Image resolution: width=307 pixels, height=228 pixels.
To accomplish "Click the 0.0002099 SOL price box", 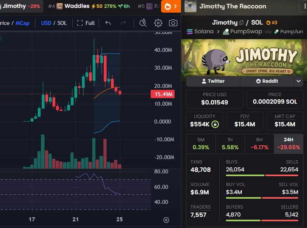I will [x=275, y=99].
